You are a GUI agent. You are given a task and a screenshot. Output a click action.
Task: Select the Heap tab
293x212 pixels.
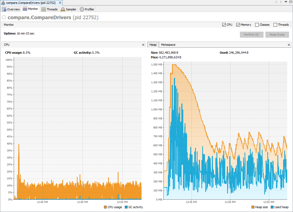pos(153,45)
